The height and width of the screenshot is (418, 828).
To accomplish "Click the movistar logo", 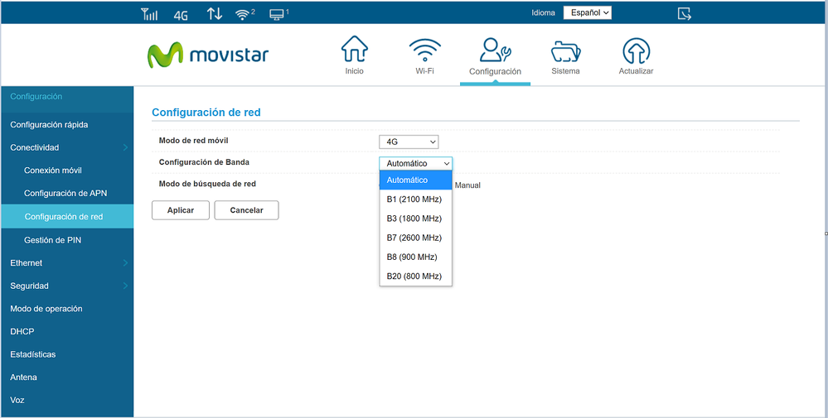I will [208, 55].
